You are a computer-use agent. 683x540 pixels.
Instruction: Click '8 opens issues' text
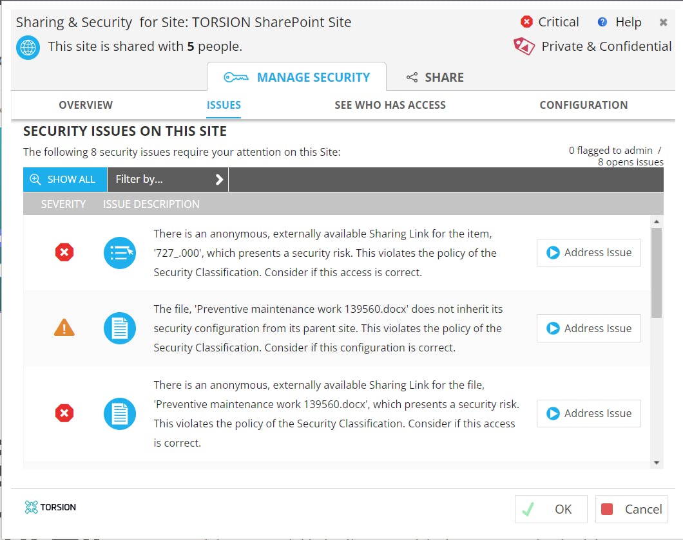tap(630, 162)
